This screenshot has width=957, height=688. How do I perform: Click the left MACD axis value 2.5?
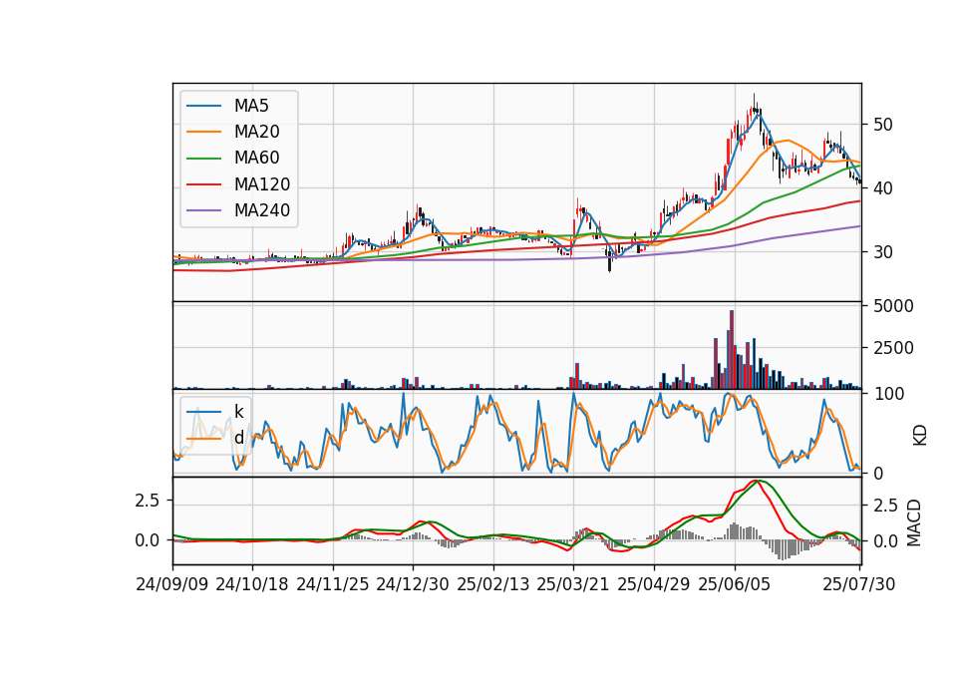(x=148, y=501)
